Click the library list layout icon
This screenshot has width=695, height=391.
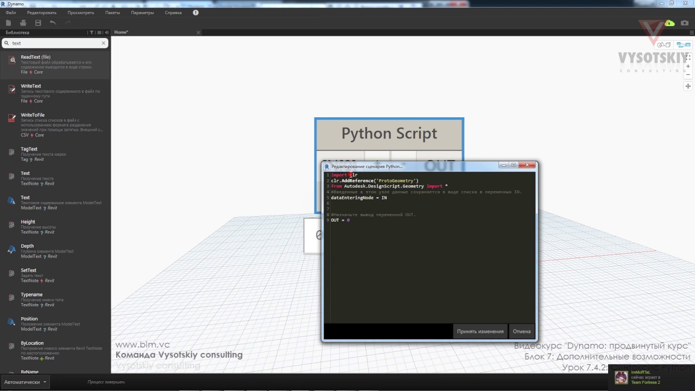99,33
